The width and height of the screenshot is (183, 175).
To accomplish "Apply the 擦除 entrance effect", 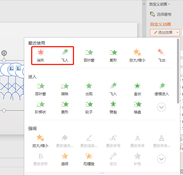I will 65,89.
